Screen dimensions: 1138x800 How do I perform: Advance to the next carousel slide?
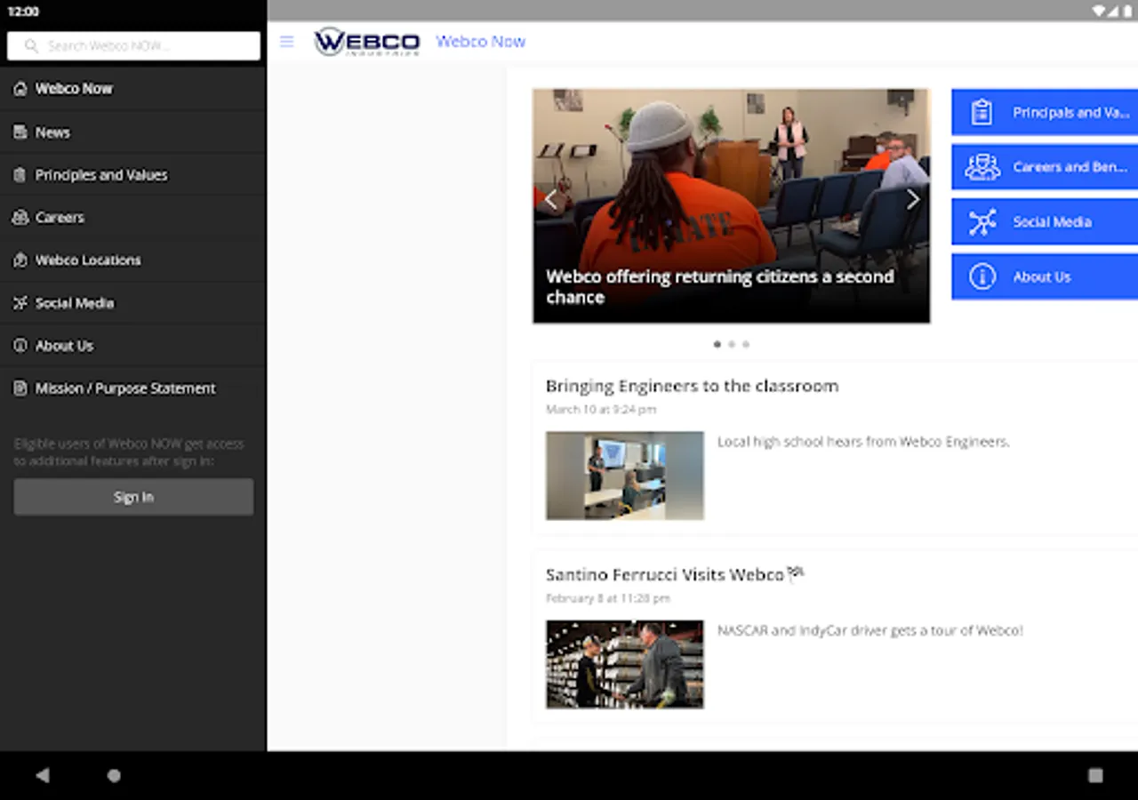coord(913,200)
